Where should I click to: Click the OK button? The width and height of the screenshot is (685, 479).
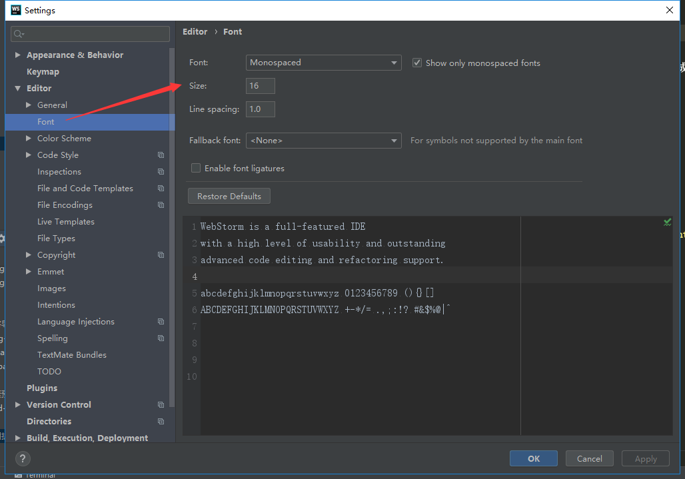tap(533, 458)
